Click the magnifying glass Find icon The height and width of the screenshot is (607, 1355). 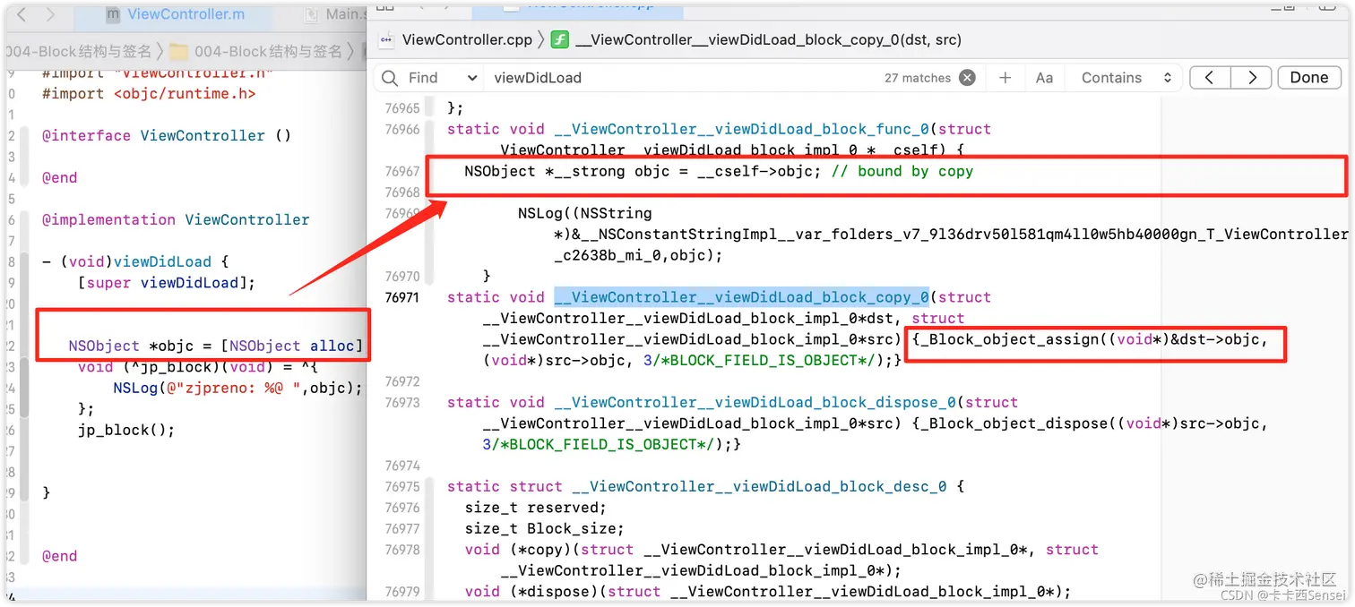click(389, 78)
